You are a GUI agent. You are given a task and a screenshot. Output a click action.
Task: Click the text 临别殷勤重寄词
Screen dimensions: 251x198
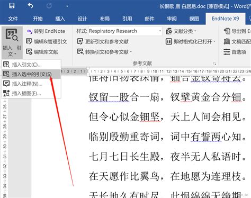(x=124, y=137)
